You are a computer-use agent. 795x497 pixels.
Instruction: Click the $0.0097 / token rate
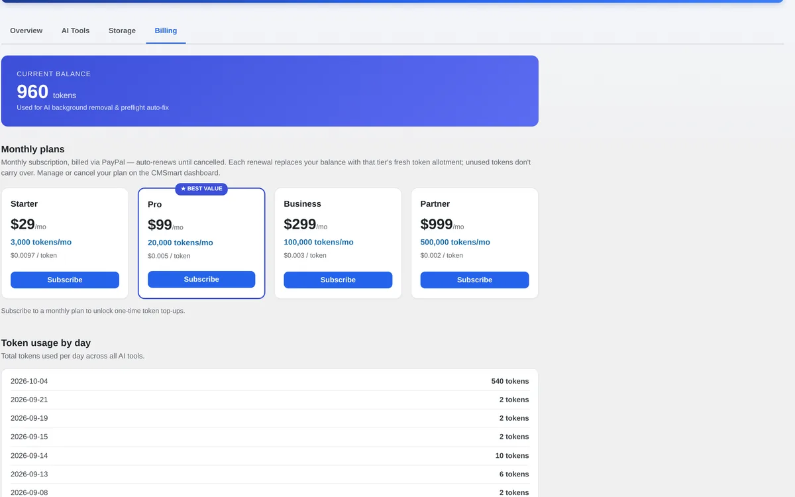(34, 255)
